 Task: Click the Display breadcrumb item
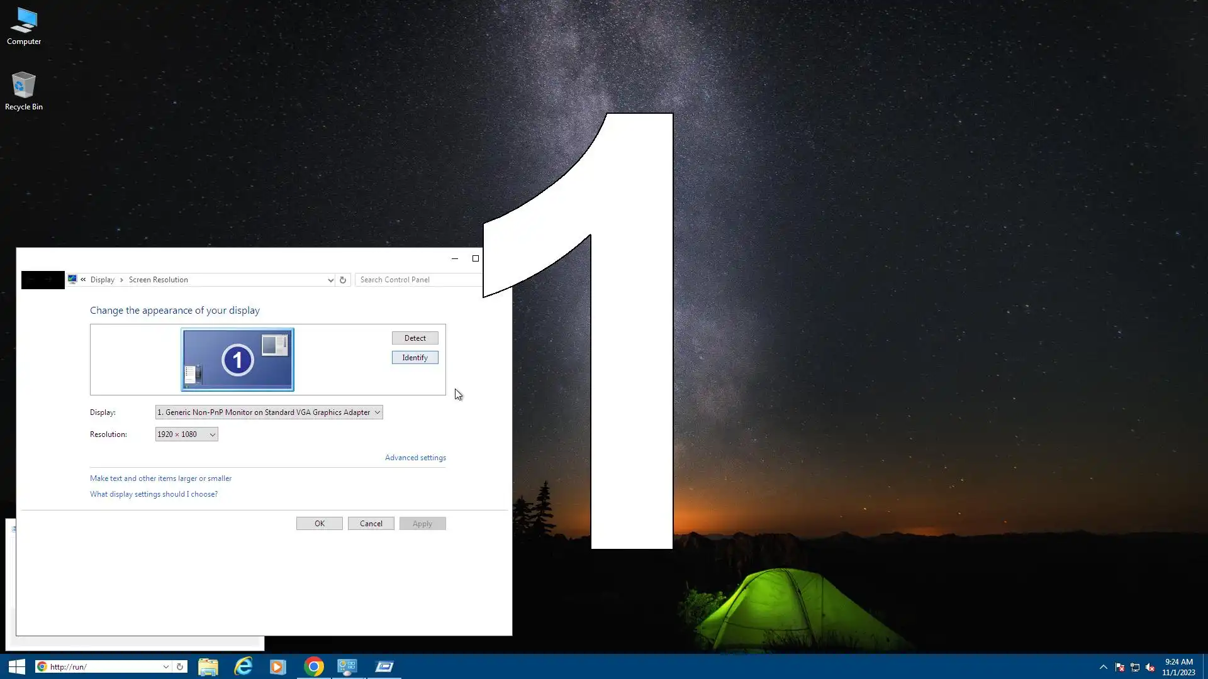102,280
